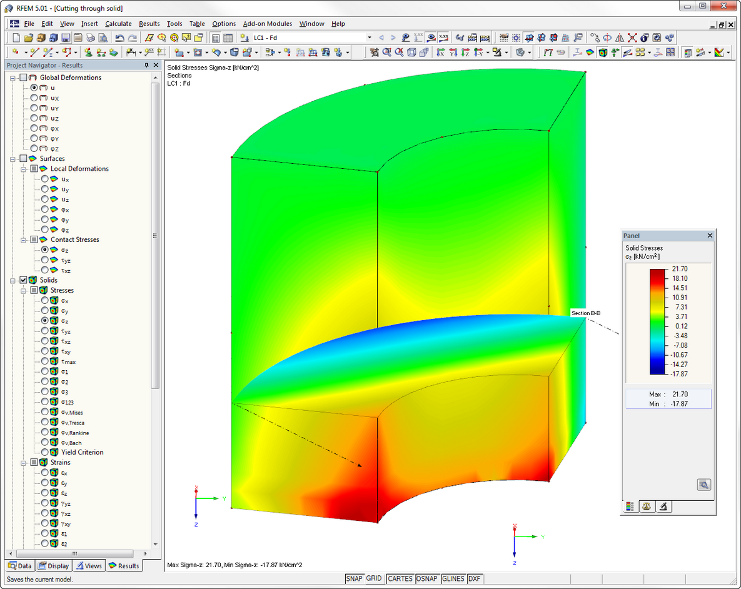
Task: Select solid stress τmax radio button
Action: coord(44,361)
